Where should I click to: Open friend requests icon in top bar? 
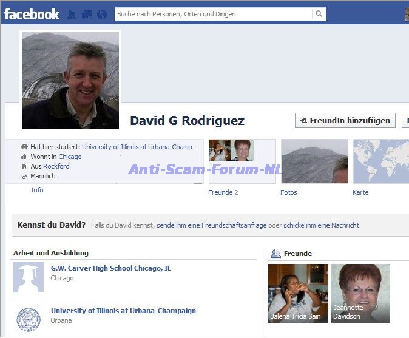[72, 14]
